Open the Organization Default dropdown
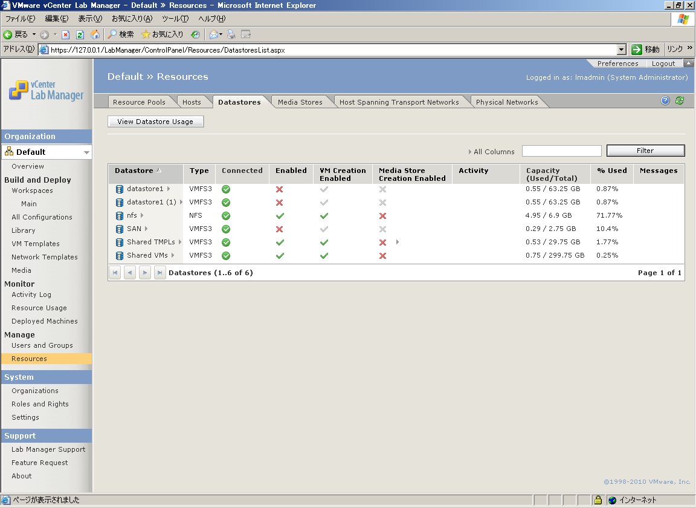Image resolution: width=696 pixels, height=508 pixels. point(86,152)
